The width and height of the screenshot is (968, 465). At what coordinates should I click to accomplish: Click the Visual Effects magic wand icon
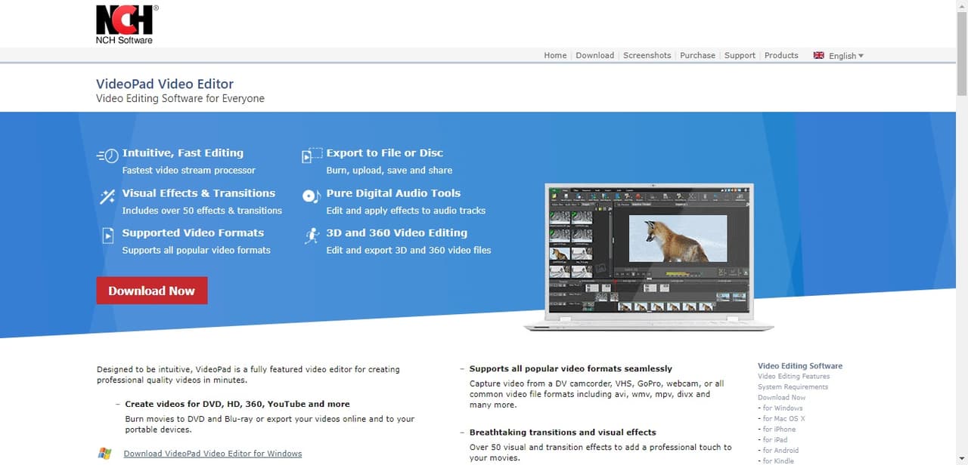pyautogui.click(x=107, y=196)
